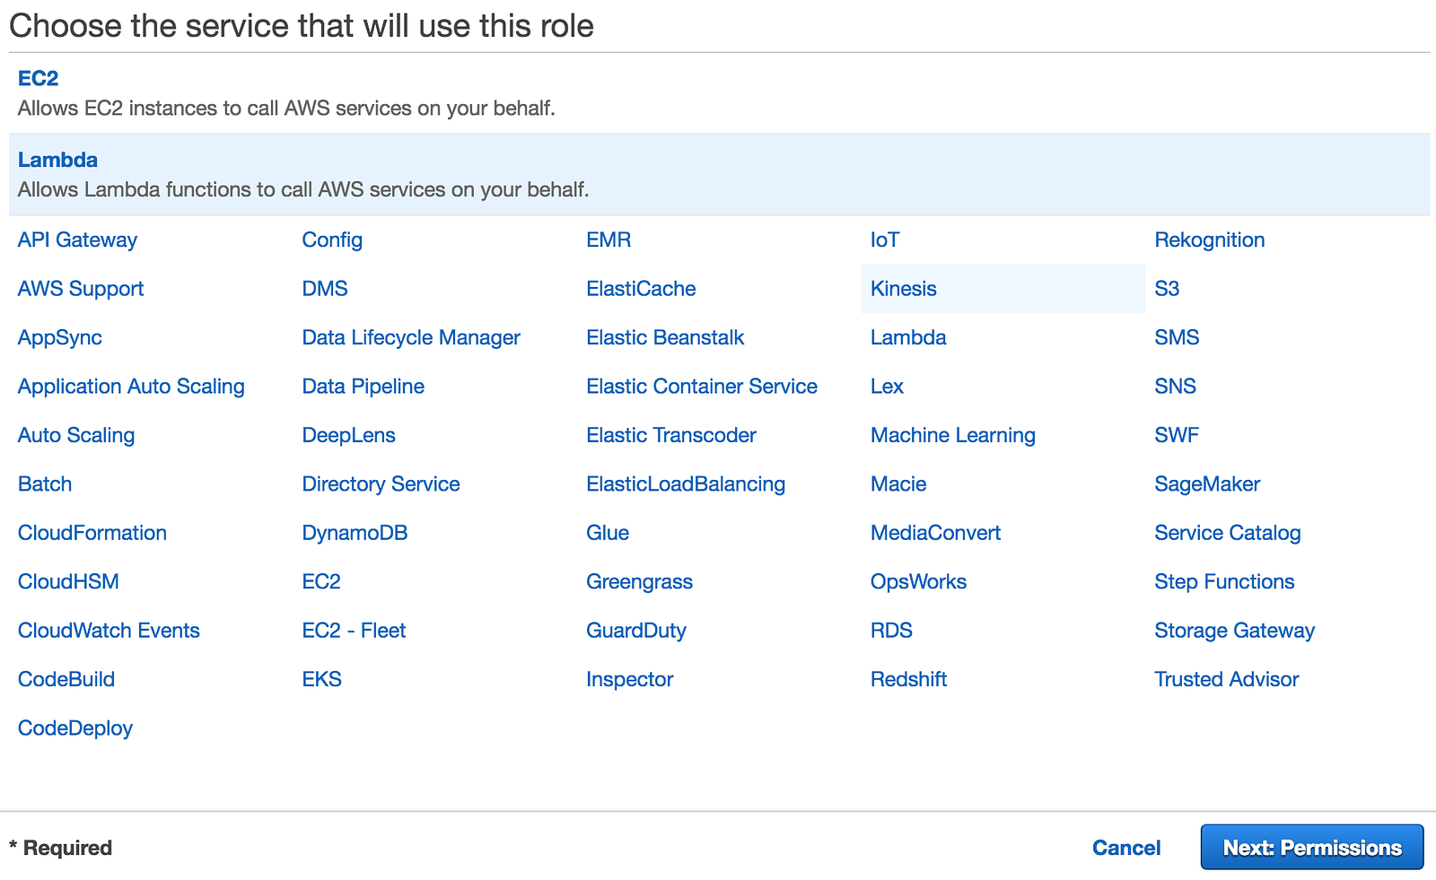This screenshot has height=880, width=1436.
Task: Select the SNS service
Action: [1176, 387]
